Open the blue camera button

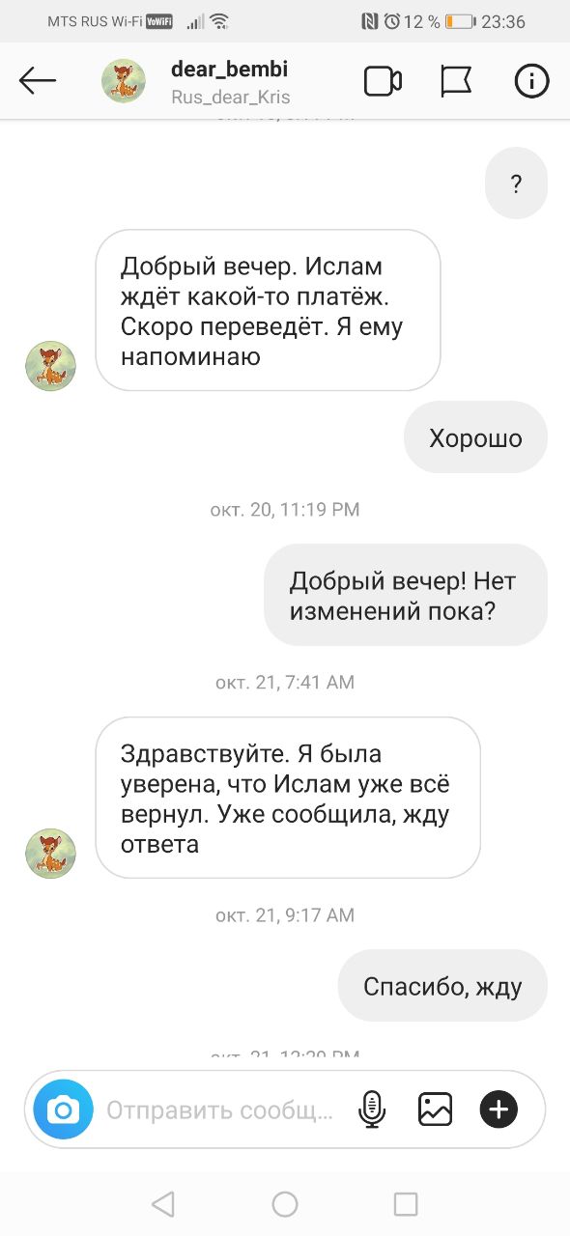[x=63, y=1110]
